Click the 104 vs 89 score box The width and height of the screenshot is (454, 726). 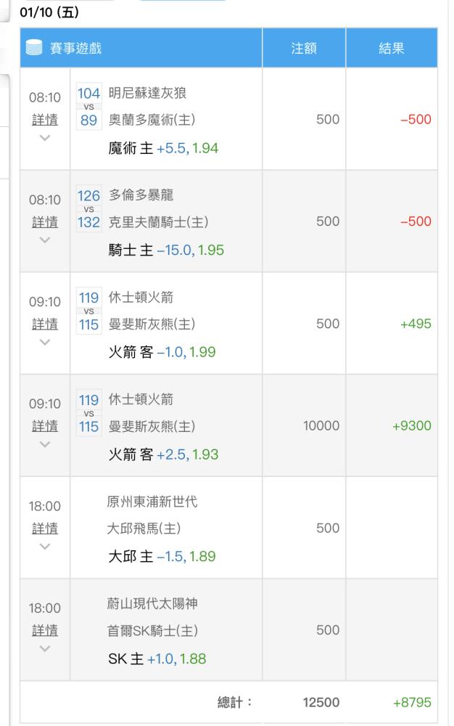(88, 107)
